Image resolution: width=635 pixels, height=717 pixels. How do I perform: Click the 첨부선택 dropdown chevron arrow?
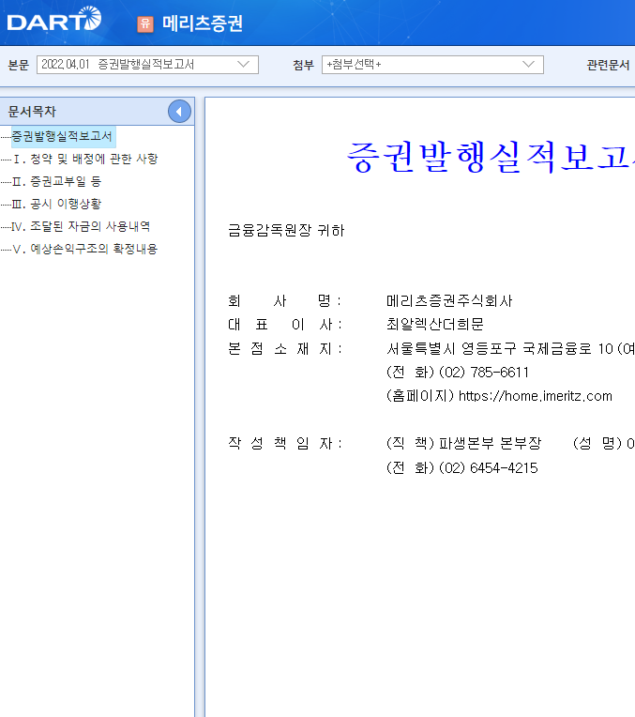point(528,65)
